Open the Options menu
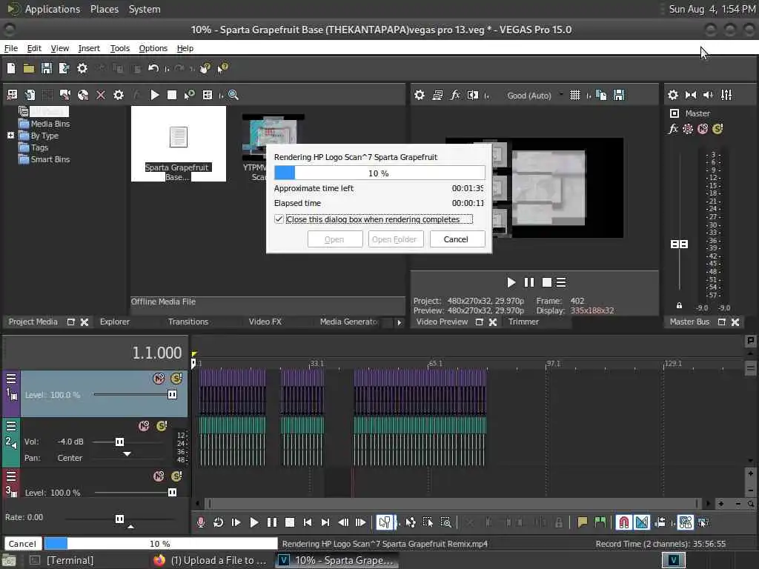This screenshot has width=759, height=569. [153, 48]
